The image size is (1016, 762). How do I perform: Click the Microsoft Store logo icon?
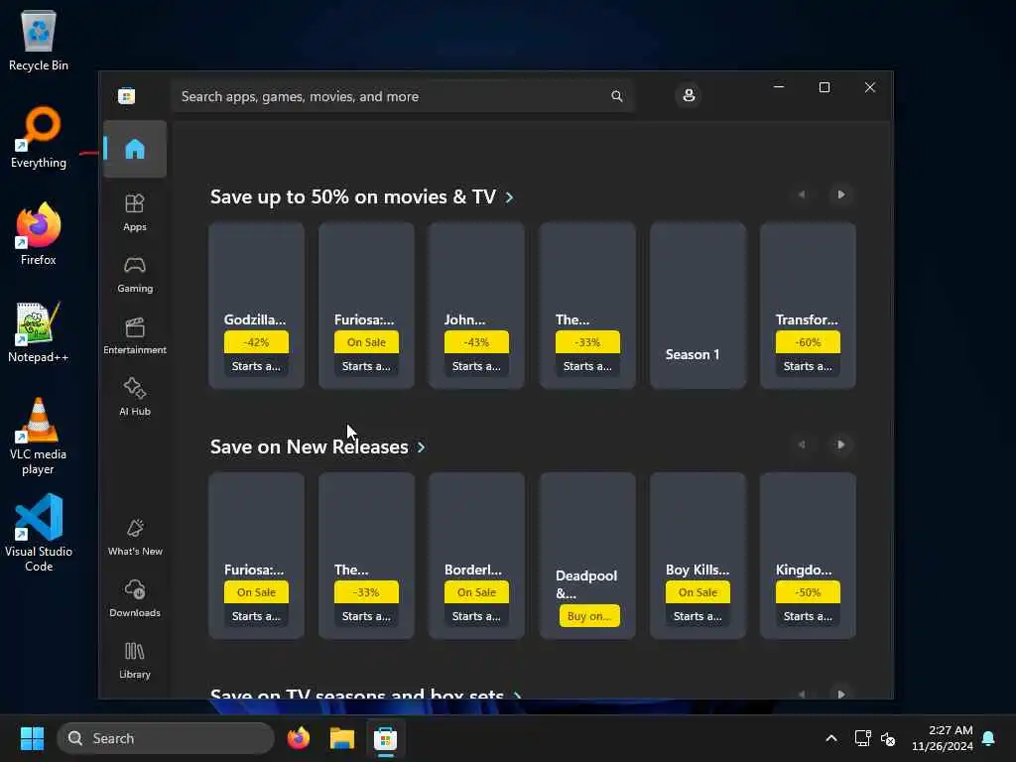[x=126, y=96]
